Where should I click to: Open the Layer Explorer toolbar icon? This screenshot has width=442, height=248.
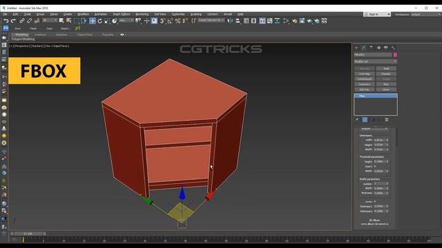[x=253, y=21]
